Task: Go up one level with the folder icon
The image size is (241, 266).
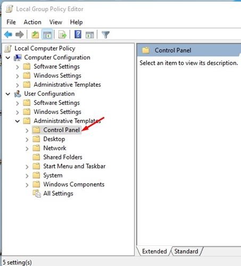Action: click(35, 35)
